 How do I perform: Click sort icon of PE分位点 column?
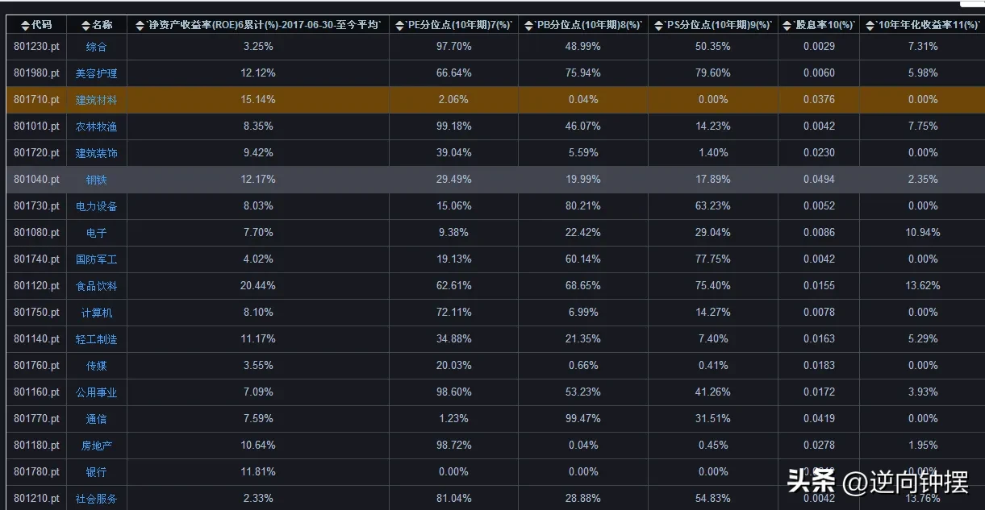click(400, 25)
